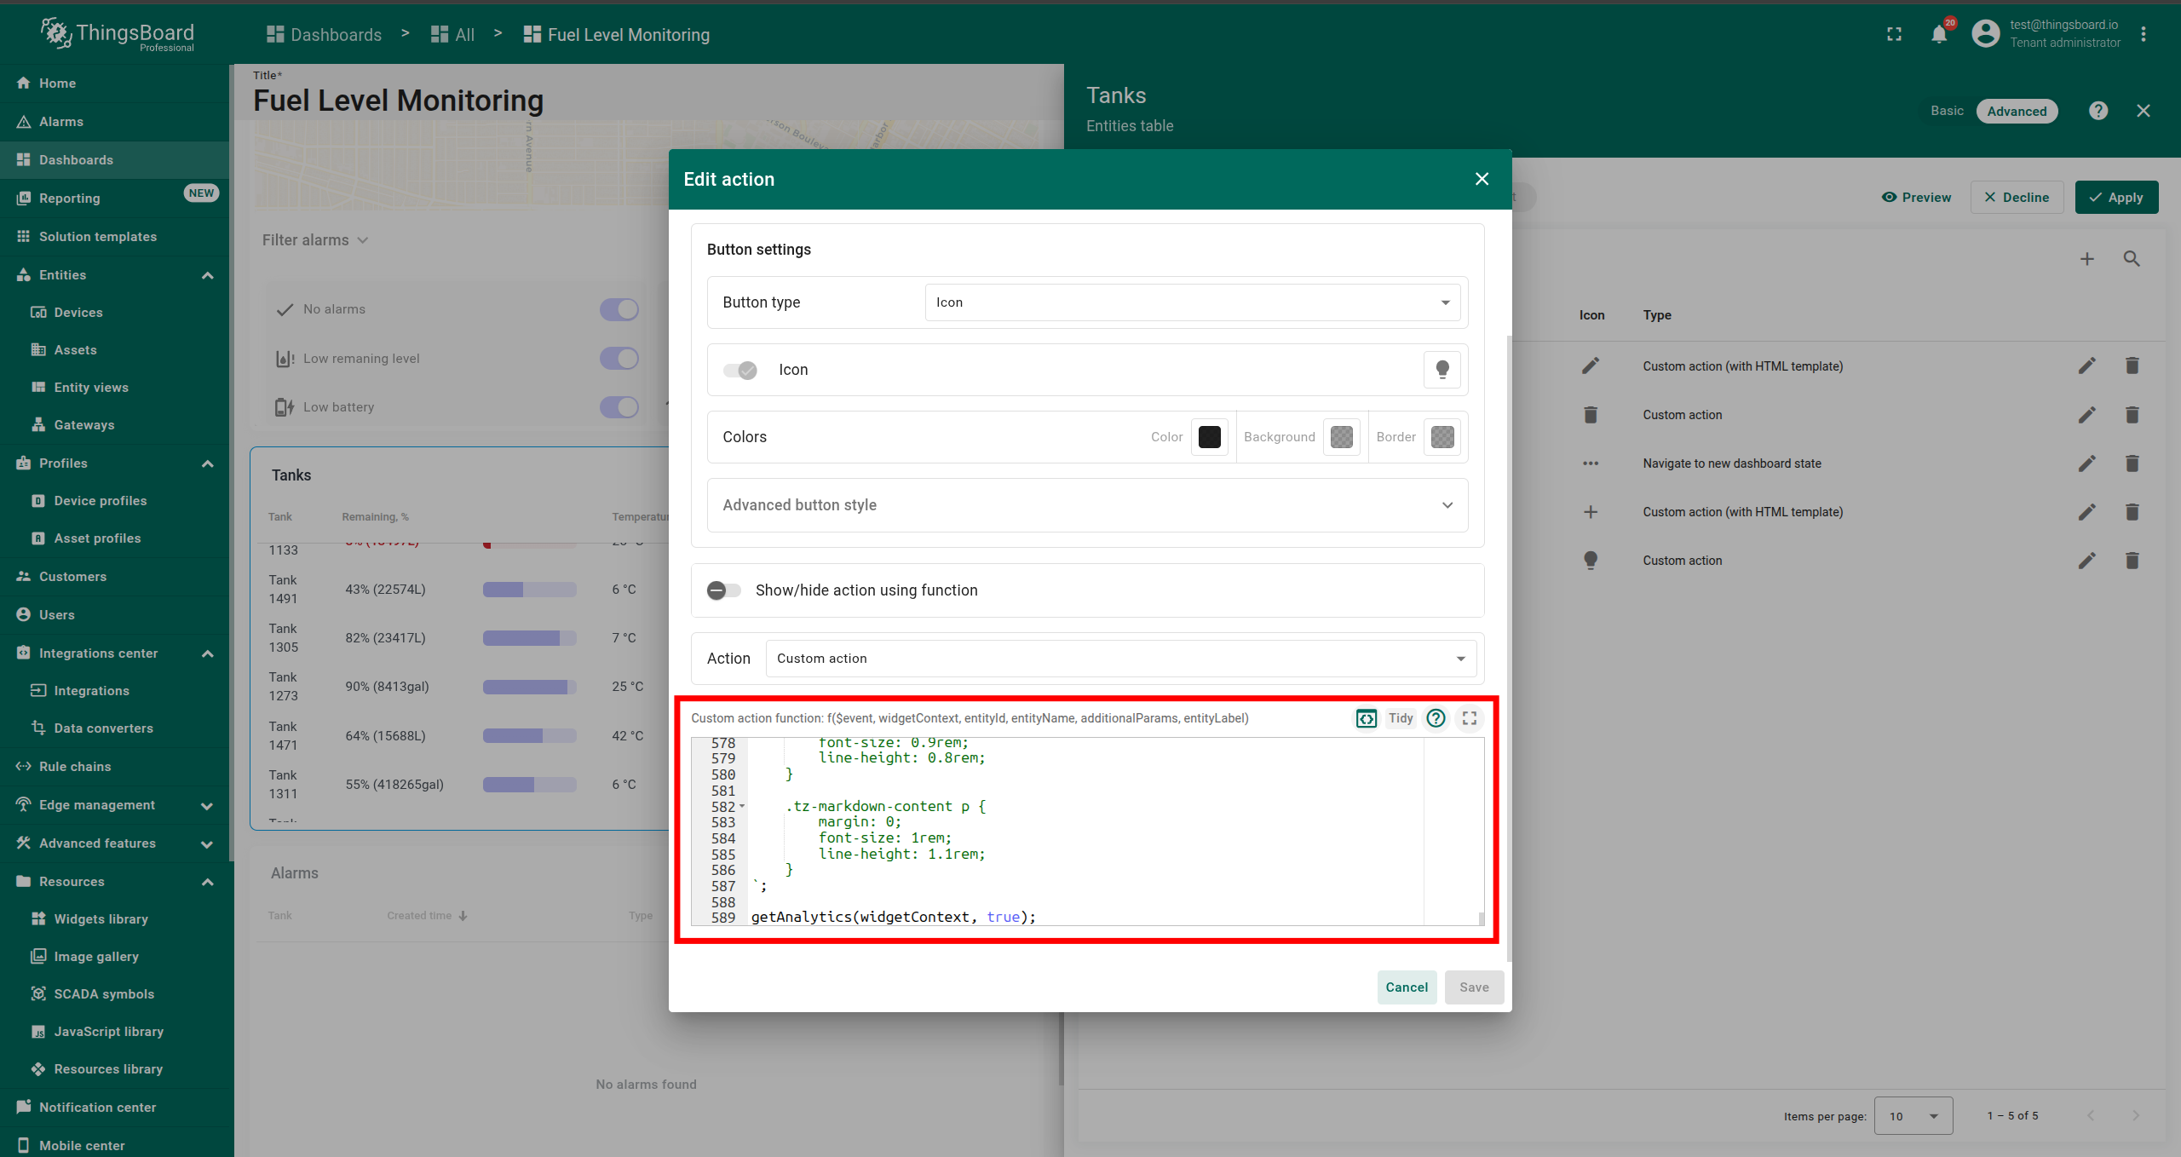Toggle the Icon switch in button settings
The width and height of the screenshot is (2181, 1157).
739,370
